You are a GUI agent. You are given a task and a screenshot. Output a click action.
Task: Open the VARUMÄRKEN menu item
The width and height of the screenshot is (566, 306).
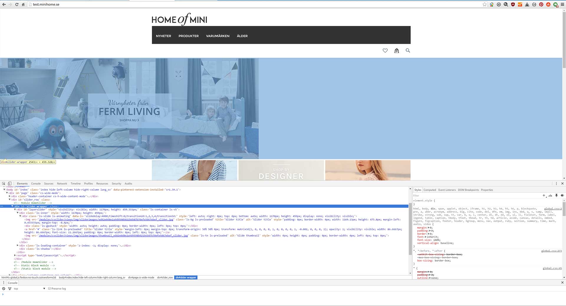tap(218, 36)
